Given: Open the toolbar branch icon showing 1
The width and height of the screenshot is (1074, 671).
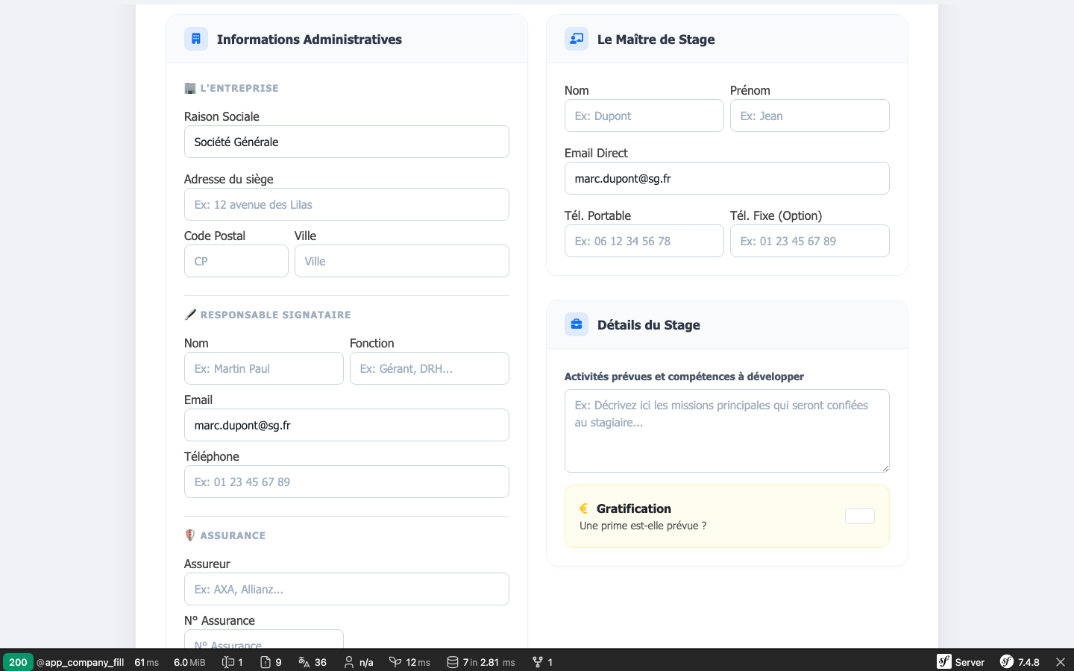Looking at the screenshot, I should 542,662.
